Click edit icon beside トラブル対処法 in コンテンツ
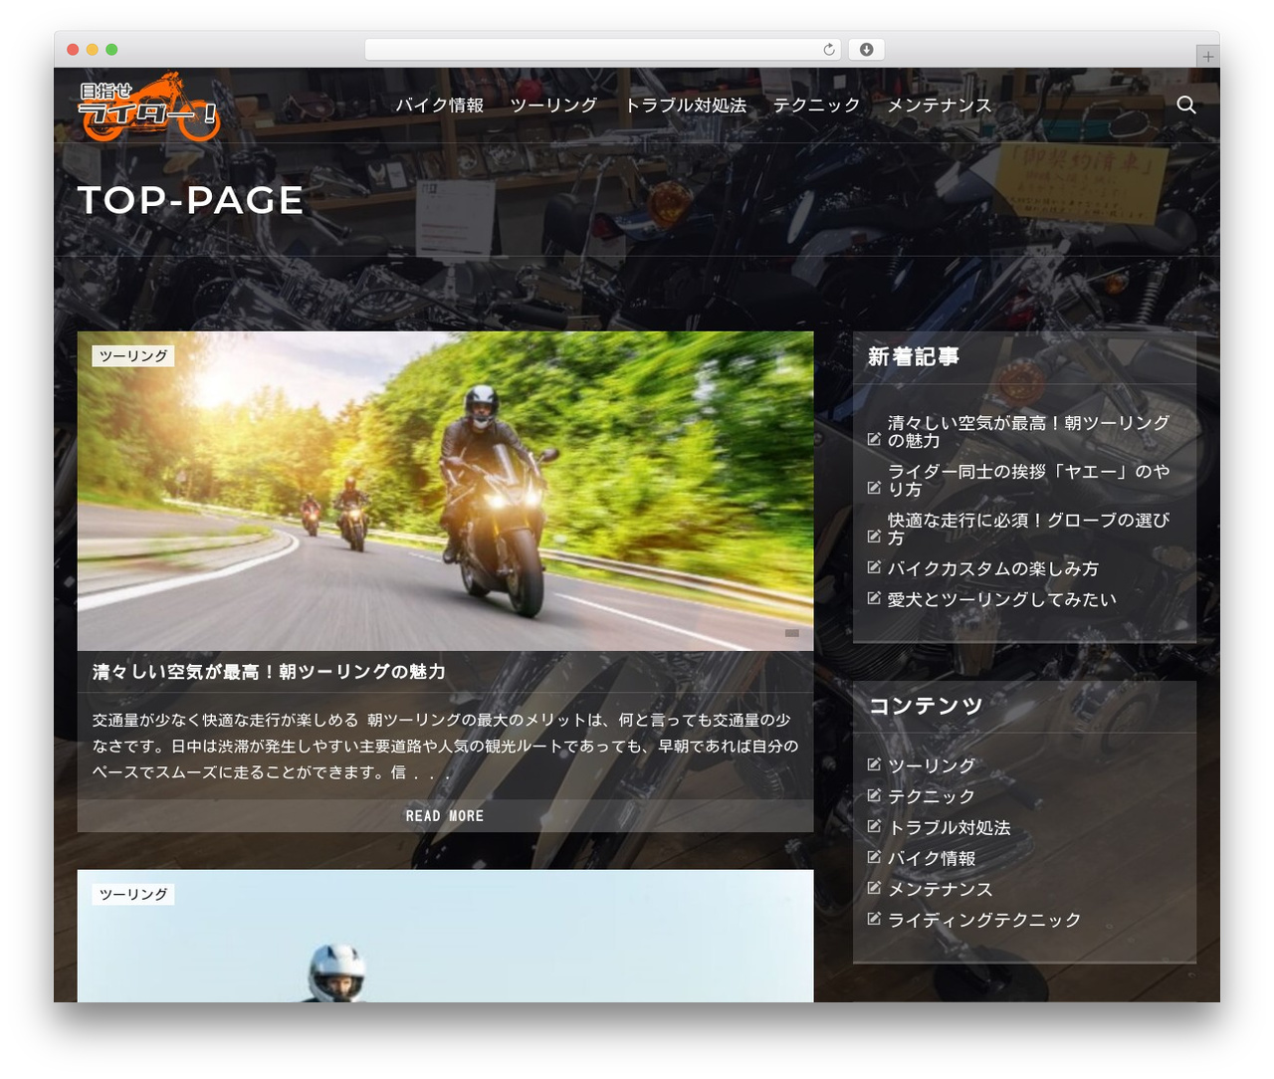The width and height of the screenshot is (1274, 1079). [874, 826]
